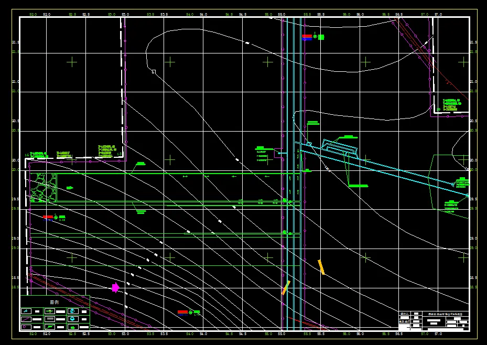The width and height of the screenshot is (487, 345).
Task: Click the green hatched stone pattern area
Action: click(43, 188)
